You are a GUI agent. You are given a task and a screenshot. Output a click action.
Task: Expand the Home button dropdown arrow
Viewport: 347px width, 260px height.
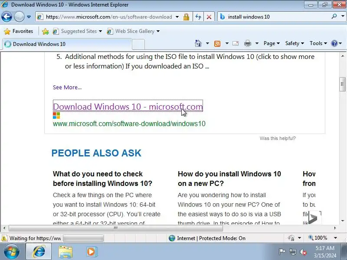coord(207,43)
